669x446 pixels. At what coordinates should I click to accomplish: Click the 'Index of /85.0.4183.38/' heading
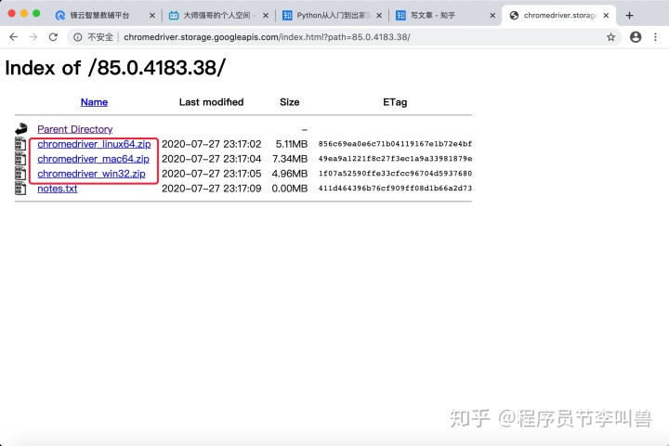115,68
